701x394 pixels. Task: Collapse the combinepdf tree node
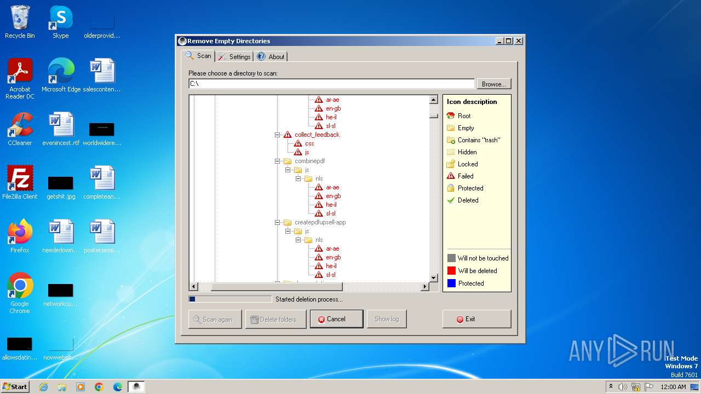[x=277, y=161]
